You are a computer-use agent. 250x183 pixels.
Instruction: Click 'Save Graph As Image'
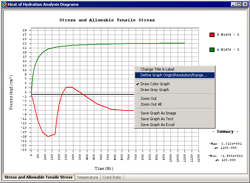tap(158, 113)
